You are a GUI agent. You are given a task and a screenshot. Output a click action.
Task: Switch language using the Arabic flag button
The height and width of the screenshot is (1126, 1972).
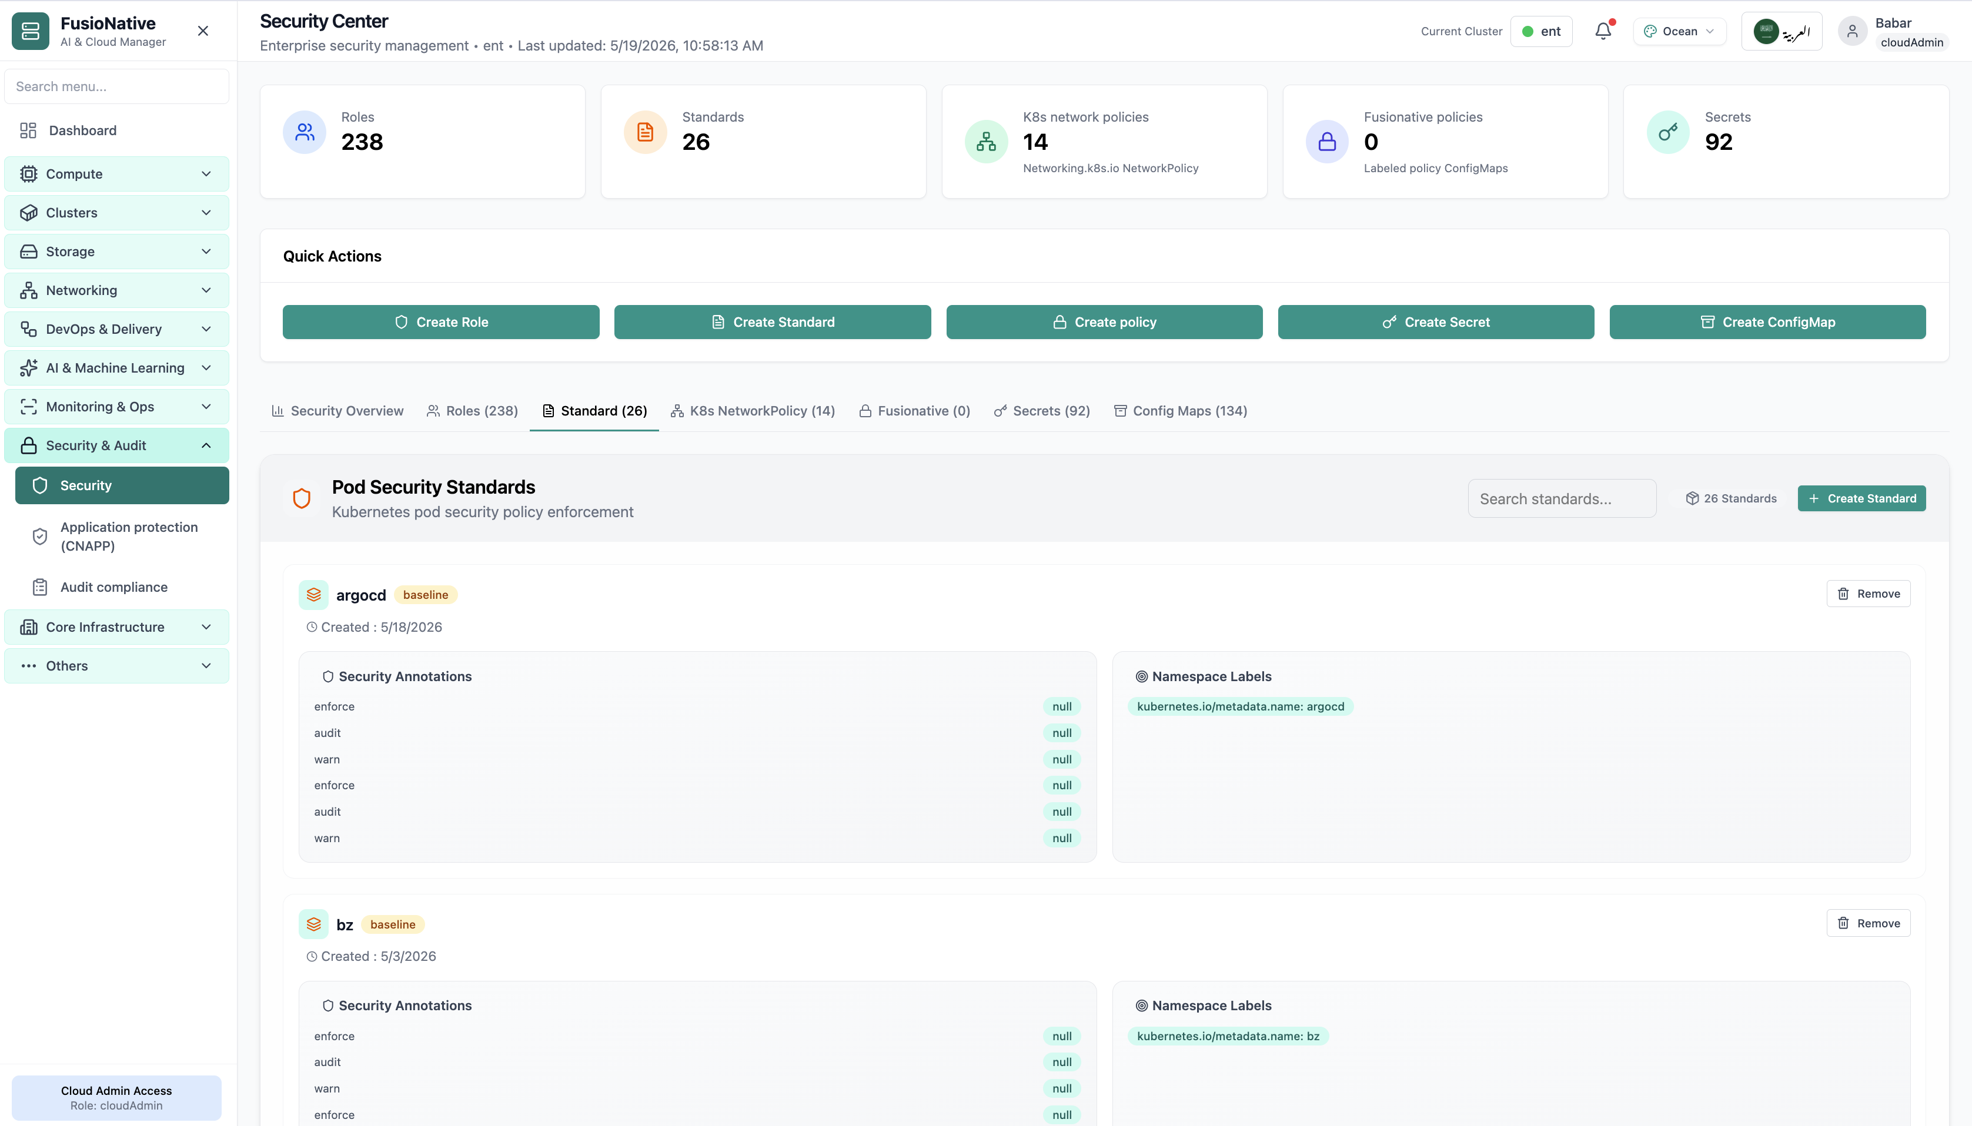(x=1781, y=32)
